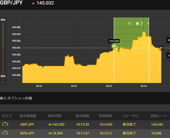170x138 pixels.
Task: Click the 取引原資産 column header
Action: click(x=28, y=116)
